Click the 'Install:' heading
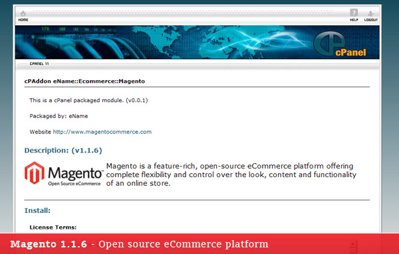This screenshot has height=254, width=399. 37,211
